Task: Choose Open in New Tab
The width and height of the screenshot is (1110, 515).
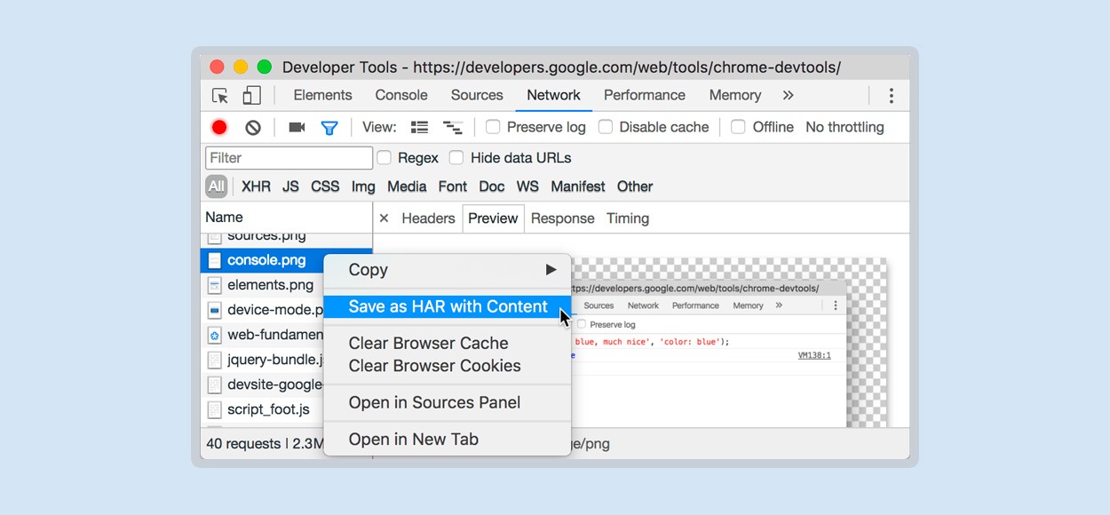Action: (413, 440)
